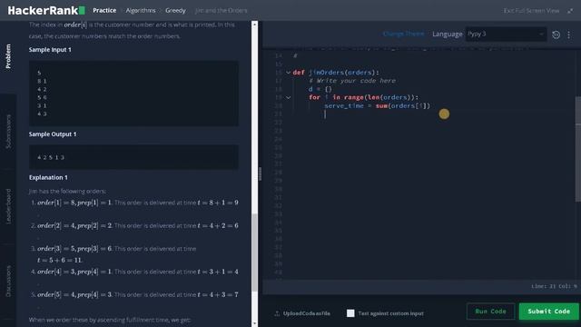Click the problem panel scrollbar thumb
Viewport: 581px width, 327px height.
254,253
